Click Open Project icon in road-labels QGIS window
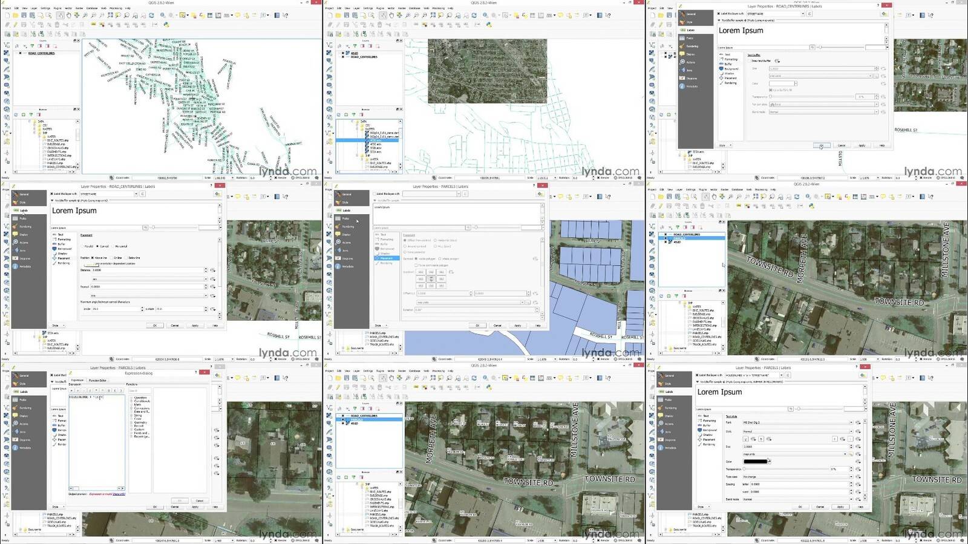This screenshot has height=544, width=968. click(16, 15)
